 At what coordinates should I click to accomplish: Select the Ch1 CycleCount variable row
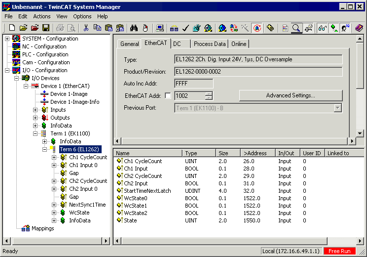(239, 161)
